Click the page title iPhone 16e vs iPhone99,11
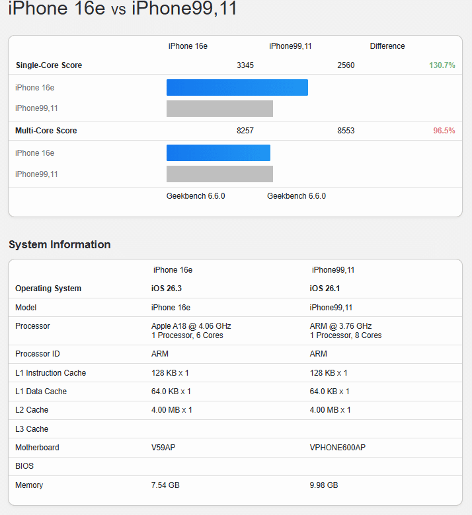Image resolution: width=472 pixels, height=515 pixels. pos(122,9)
